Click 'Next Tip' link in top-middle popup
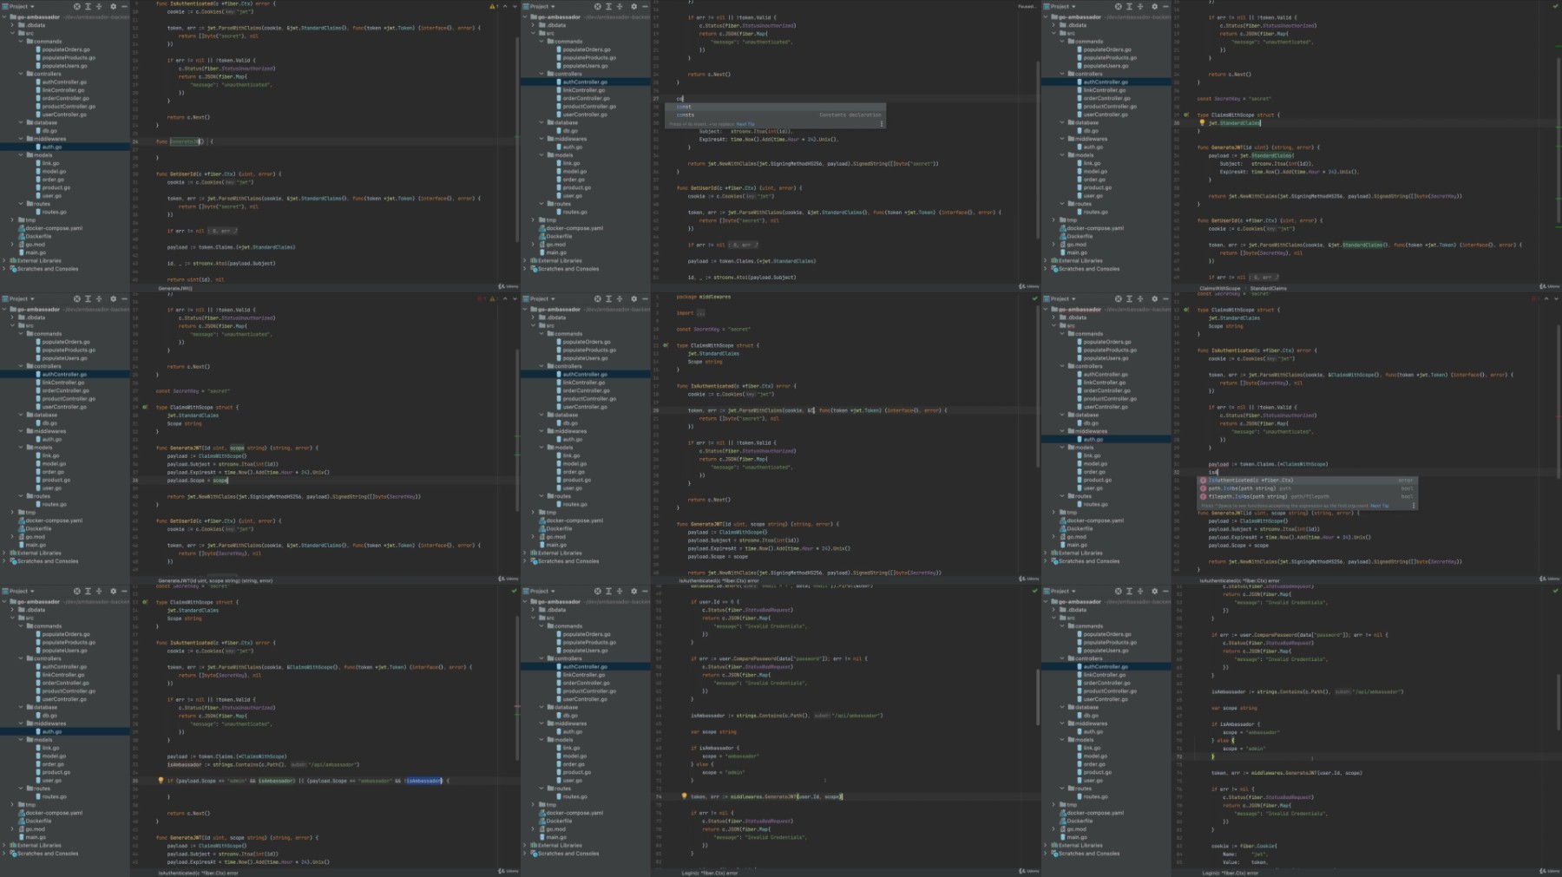This screenshot has height=877, width=1562. [x=745, y=124]
